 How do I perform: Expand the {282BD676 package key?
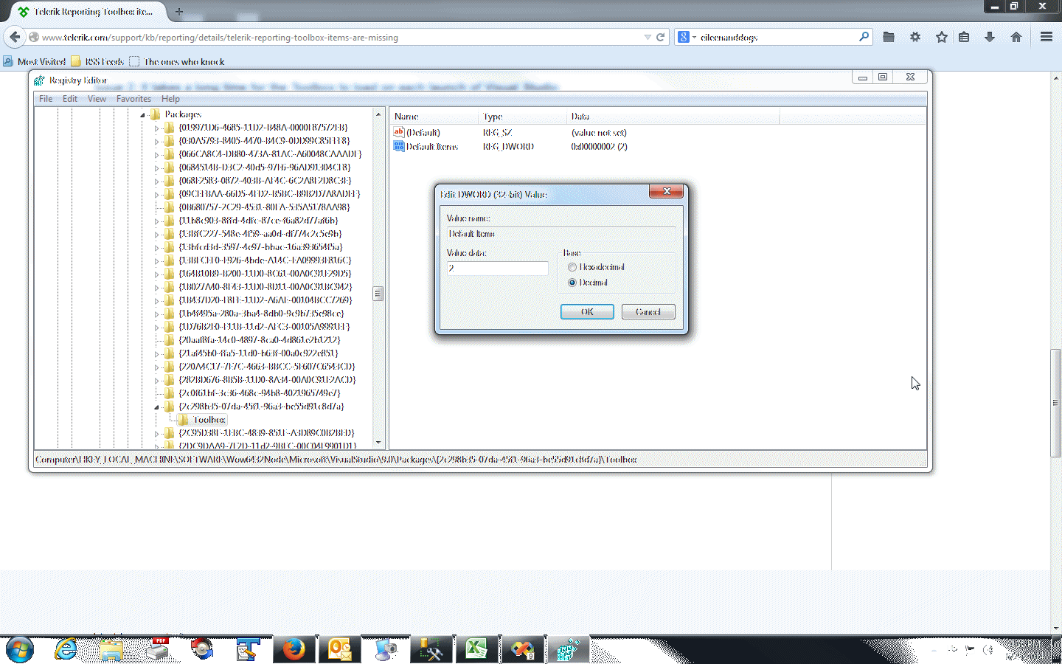coord(156,381)
